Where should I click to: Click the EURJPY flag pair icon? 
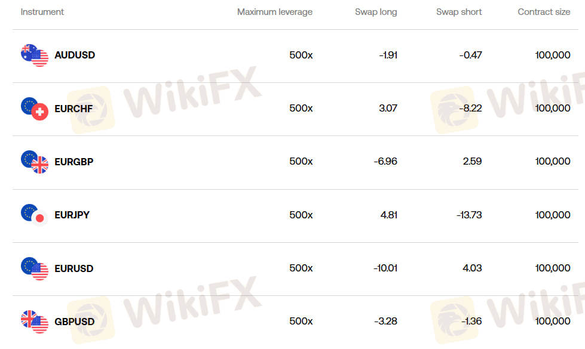click(34, 215)
